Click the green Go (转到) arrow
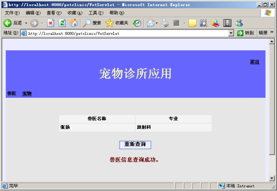 (x=240, y=33)
